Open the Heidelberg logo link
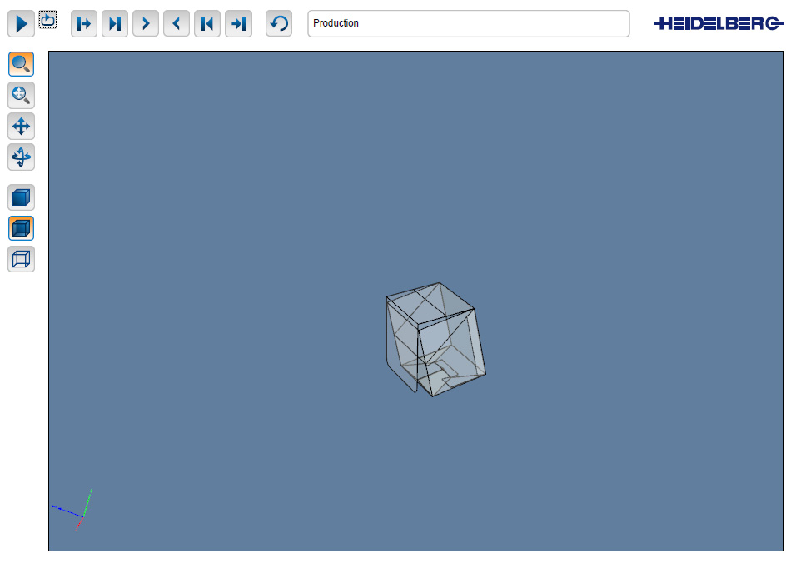Viewport: 791px width, 563px height. tap(718, 23)
